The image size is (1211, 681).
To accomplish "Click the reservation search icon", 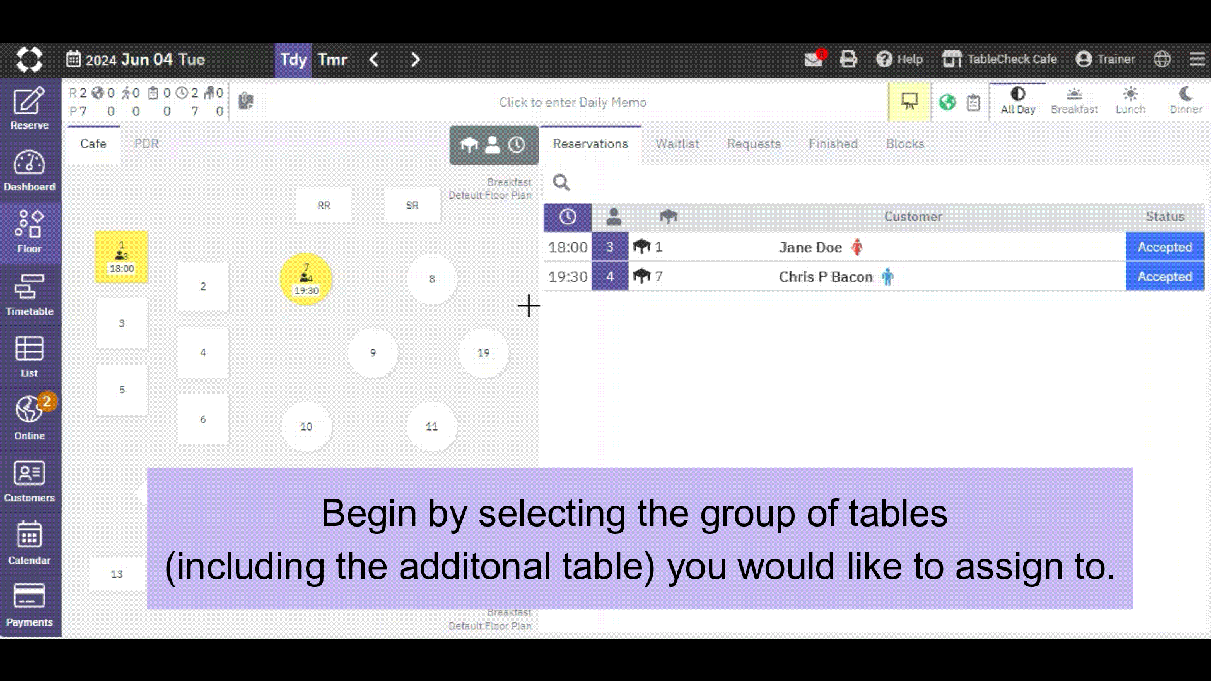I will (561, 183).
